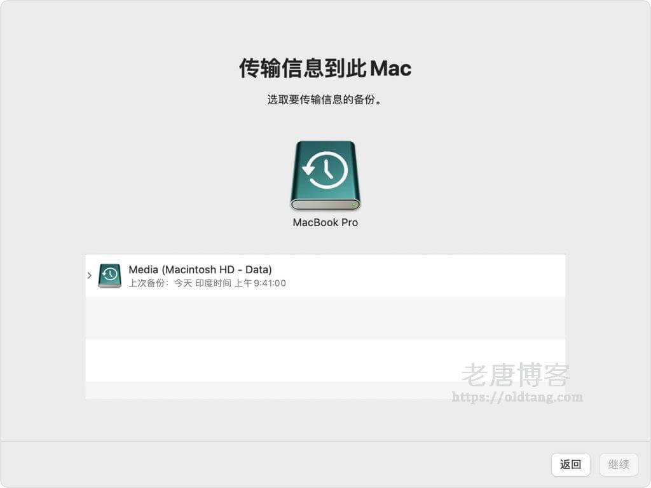Image resolution: width=651 pixels, height=488 pixels.
Task: Click the small Time Machine icon in Media row
Action: click(x=109, y=276)
